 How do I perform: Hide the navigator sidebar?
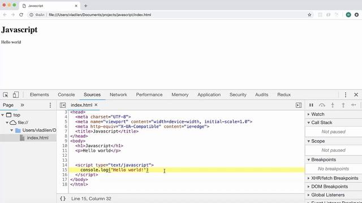tap(63, 105)
